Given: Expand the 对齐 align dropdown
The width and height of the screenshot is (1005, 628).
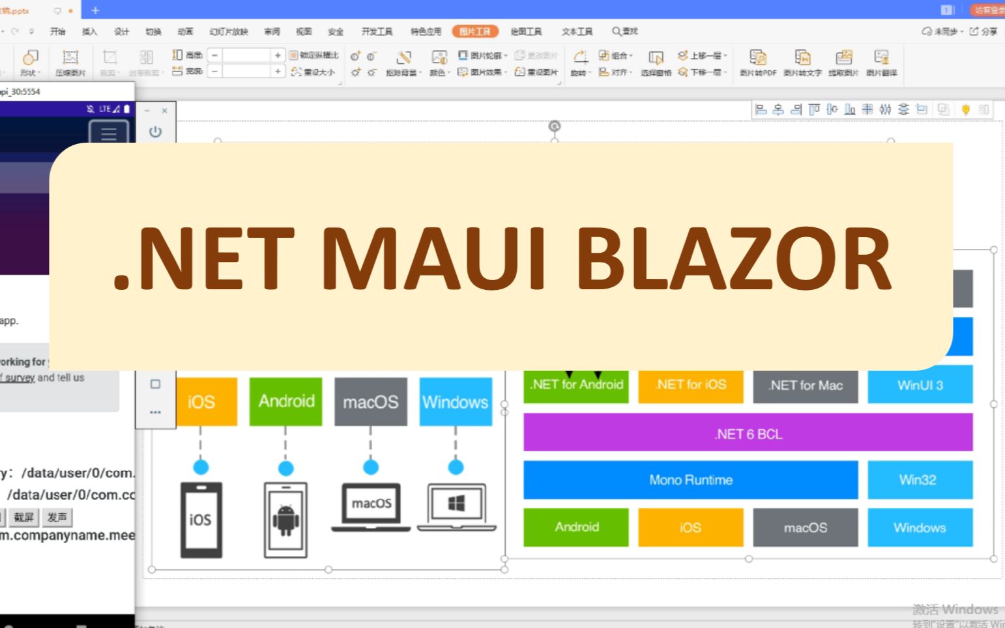Looking at the screenshot, I should [631, 72].
